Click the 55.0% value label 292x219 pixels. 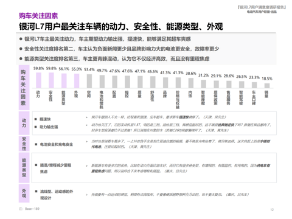[x=77, y=69]
